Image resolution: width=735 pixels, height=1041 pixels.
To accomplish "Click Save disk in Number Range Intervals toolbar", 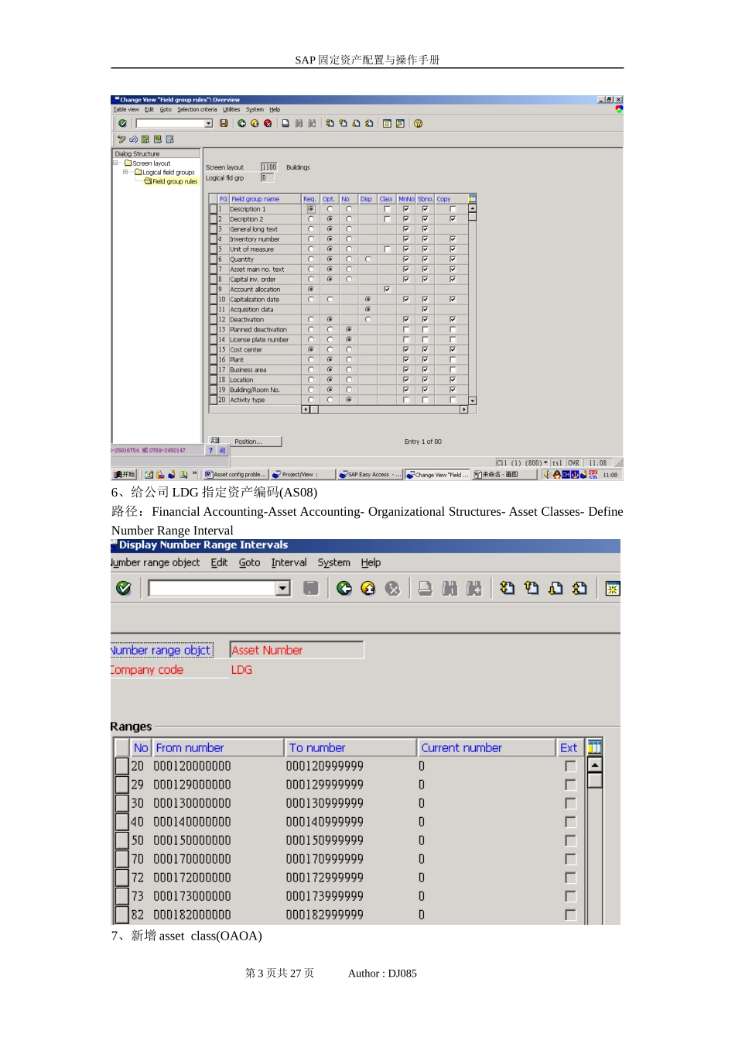I will pyautogui.click(x=311, y=589).
